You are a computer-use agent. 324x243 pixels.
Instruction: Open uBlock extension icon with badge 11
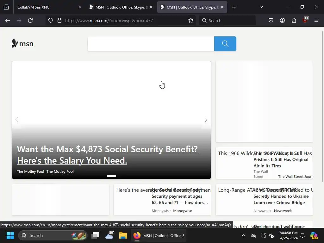[x=305, y=20]
